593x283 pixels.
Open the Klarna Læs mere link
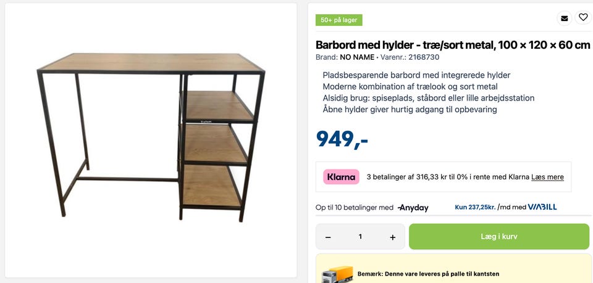click(547, 177)
